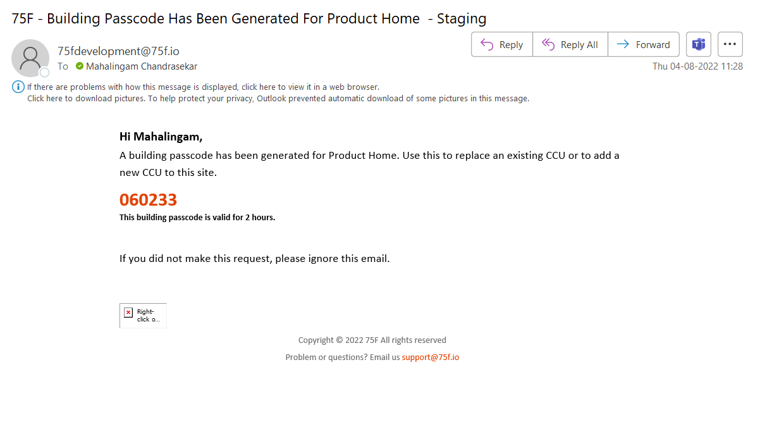Click the sender's offline status circle
760x429 pixels.
[44, 72]
